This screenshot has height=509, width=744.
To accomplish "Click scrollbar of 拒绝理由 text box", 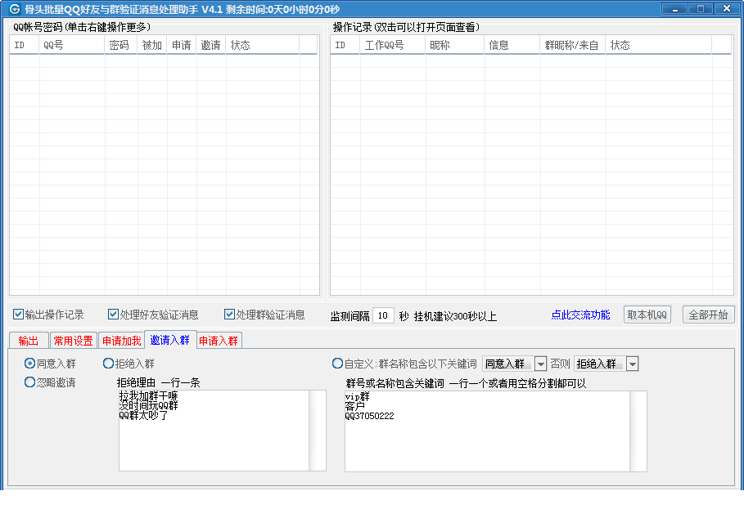I will click(318, 431).
